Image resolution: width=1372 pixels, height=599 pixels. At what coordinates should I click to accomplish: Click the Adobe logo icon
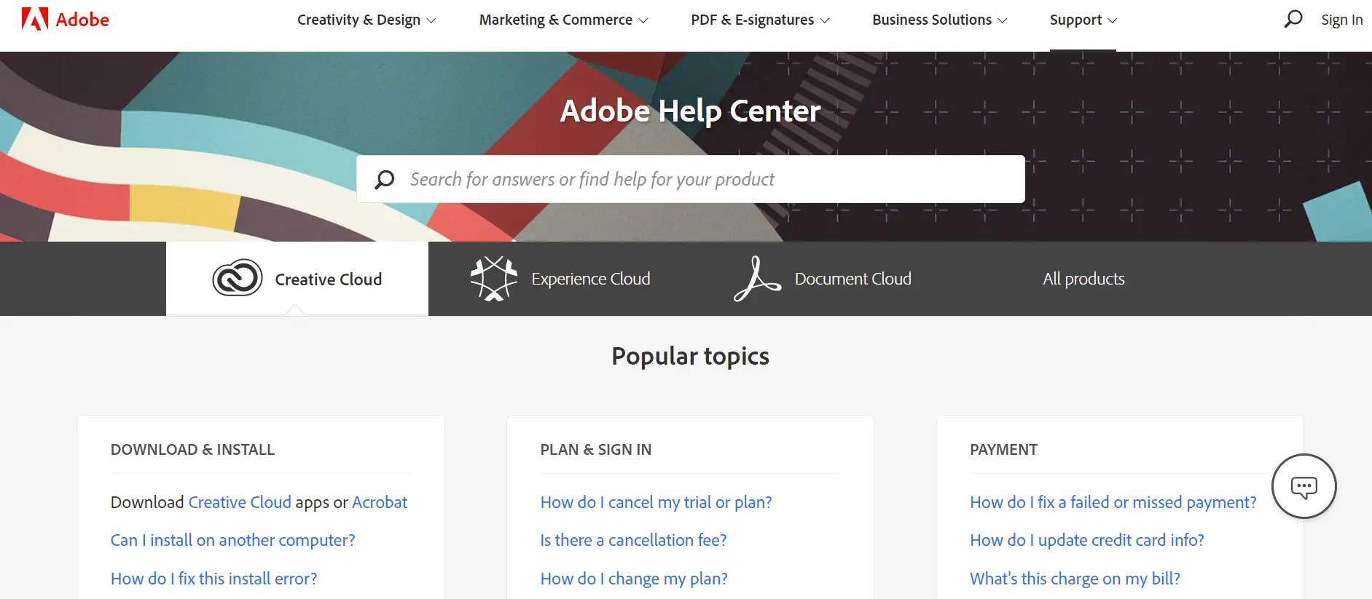click(34, 19)
